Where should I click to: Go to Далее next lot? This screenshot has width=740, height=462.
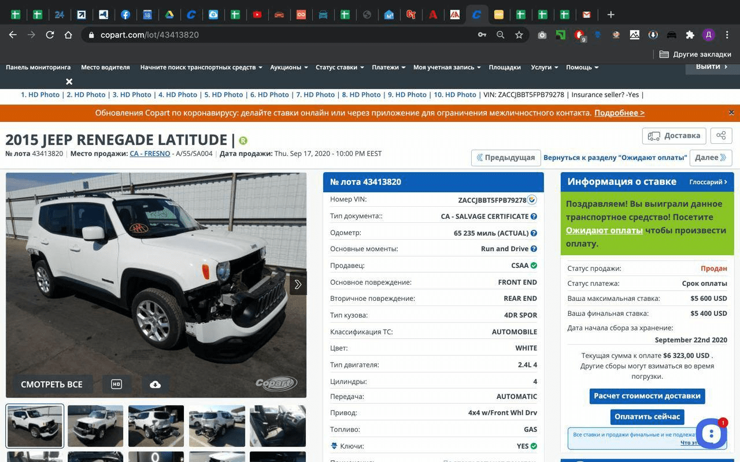pyautogui.click(x=711, y=158)
